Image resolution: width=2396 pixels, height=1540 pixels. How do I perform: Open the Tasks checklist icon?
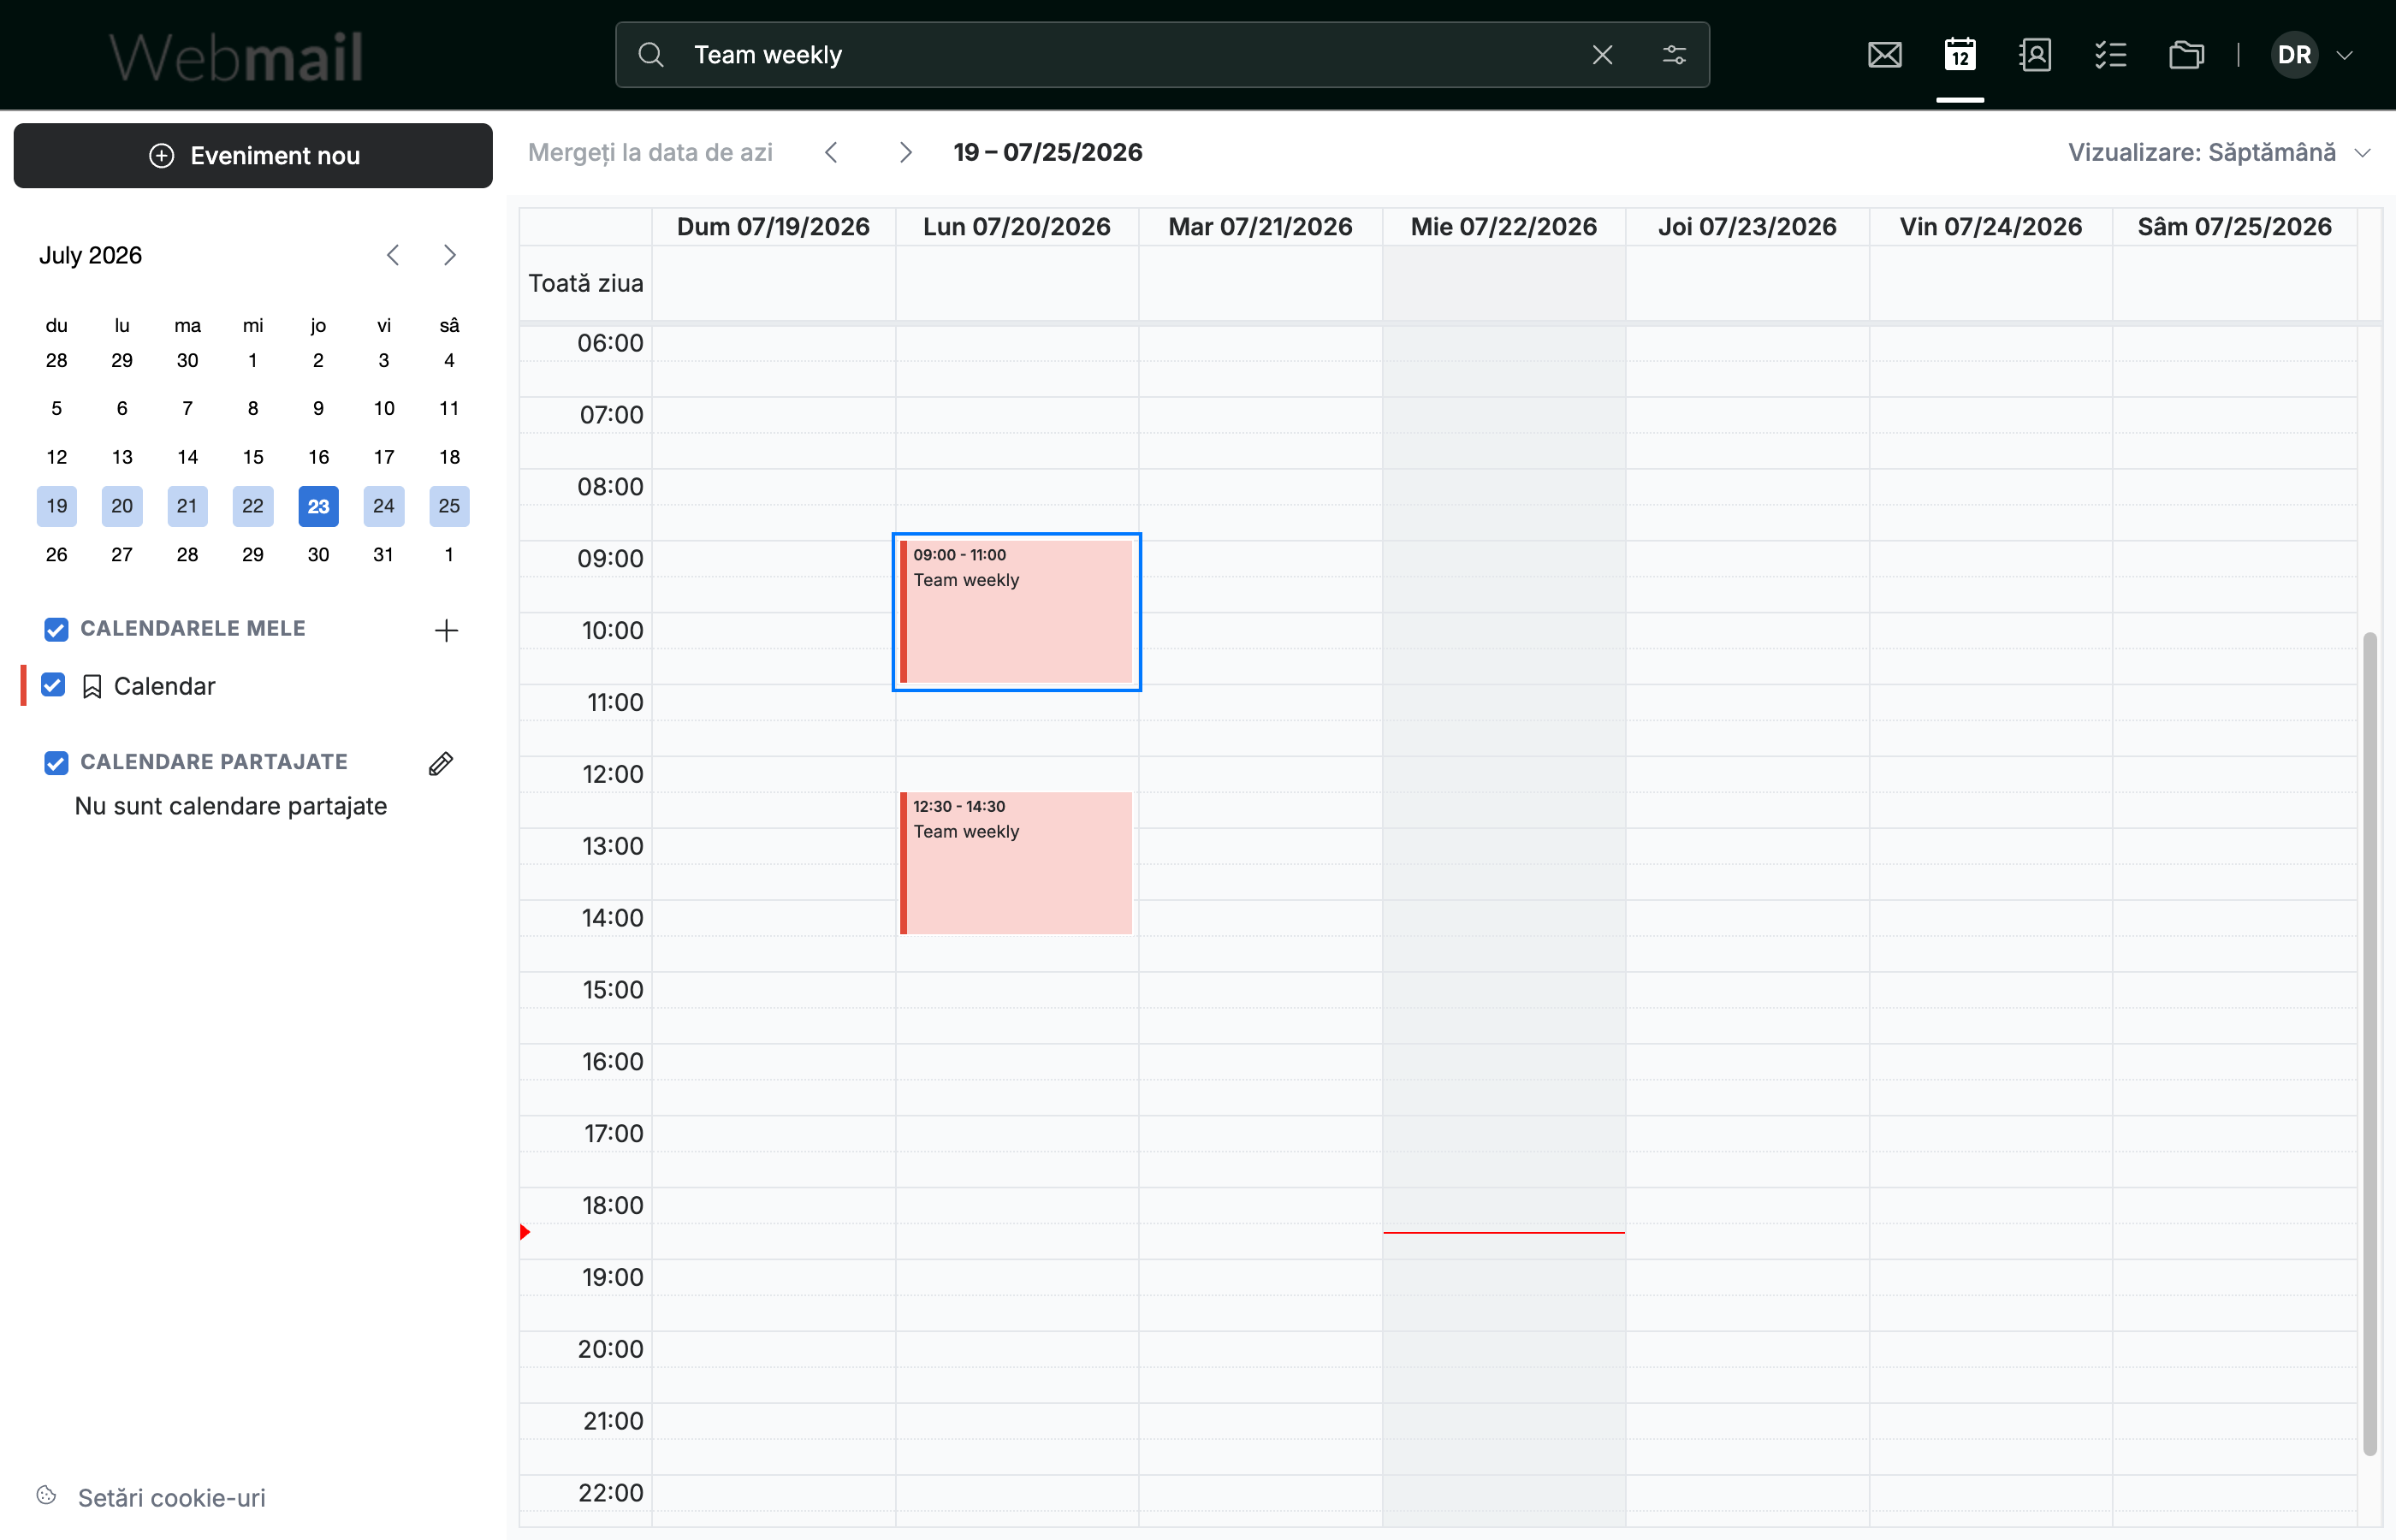point(2110,55)
